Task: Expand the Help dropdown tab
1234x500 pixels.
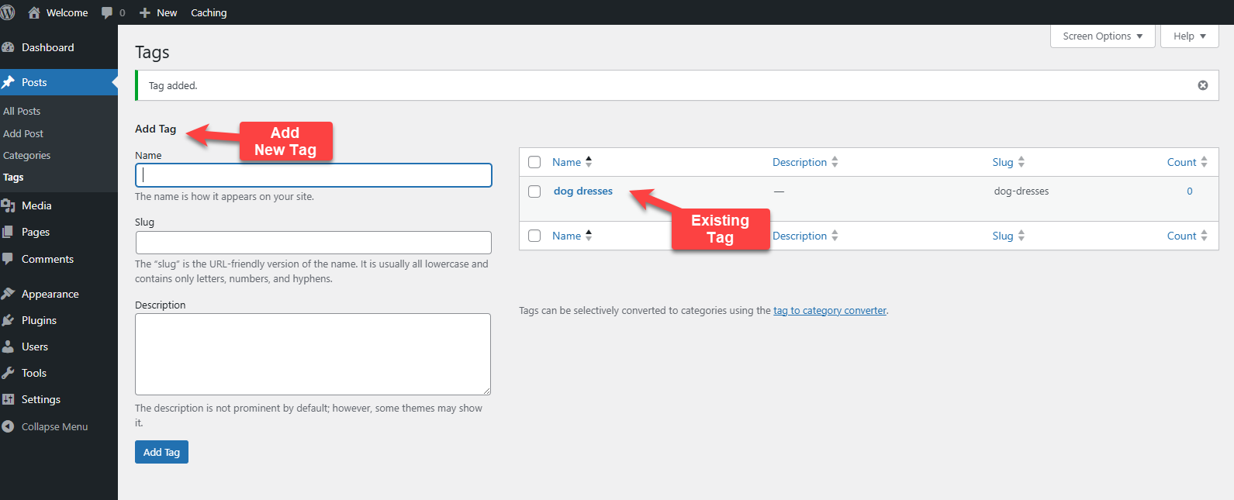Action: coord(1189,36)
